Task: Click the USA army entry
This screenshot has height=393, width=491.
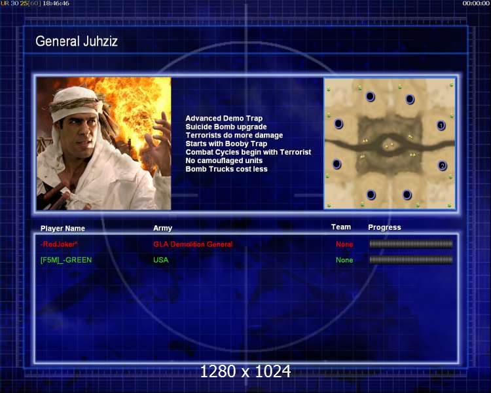Action: (160, 260)
